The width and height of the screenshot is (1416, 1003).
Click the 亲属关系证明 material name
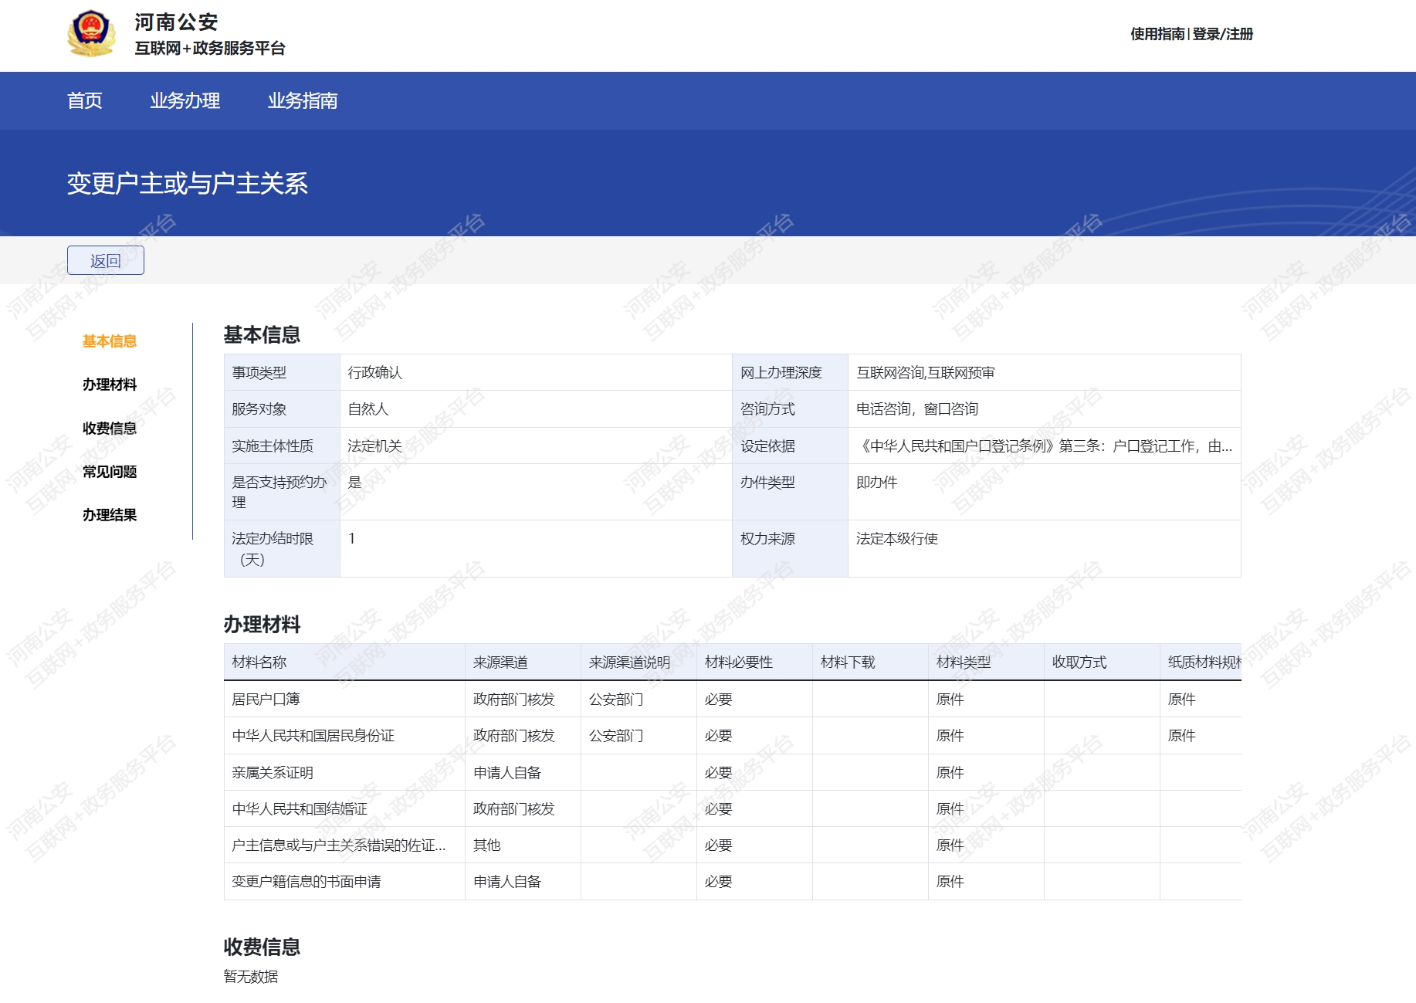(273, 773)
